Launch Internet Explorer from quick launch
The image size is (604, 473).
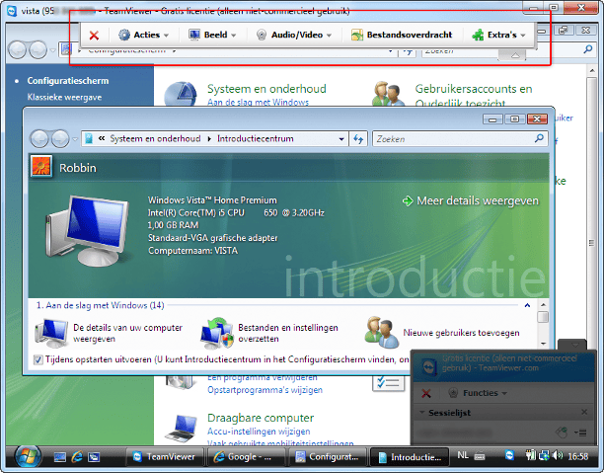77,457
